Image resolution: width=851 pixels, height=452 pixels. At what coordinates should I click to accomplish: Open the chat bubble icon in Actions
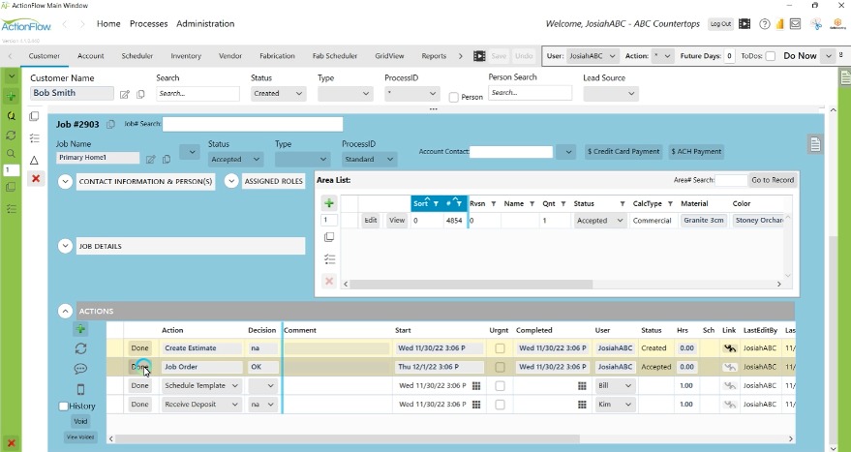point(81,369)
